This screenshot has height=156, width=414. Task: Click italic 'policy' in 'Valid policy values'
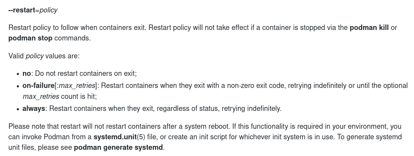(x=35, y=56)
